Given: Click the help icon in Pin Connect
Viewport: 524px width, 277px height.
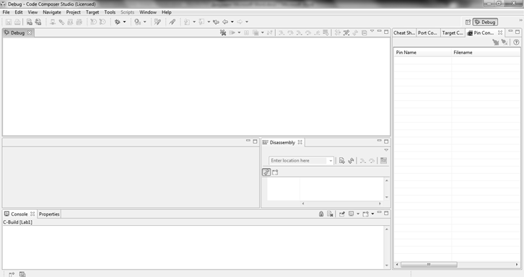Looking at the screenshot, I should pyautogui.click(x=516, y=42).
